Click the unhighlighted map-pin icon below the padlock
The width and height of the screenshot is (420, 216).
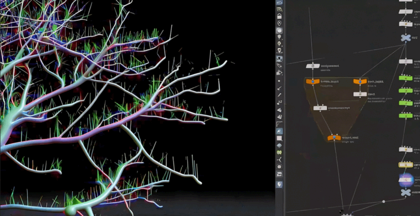pos(280,23)
